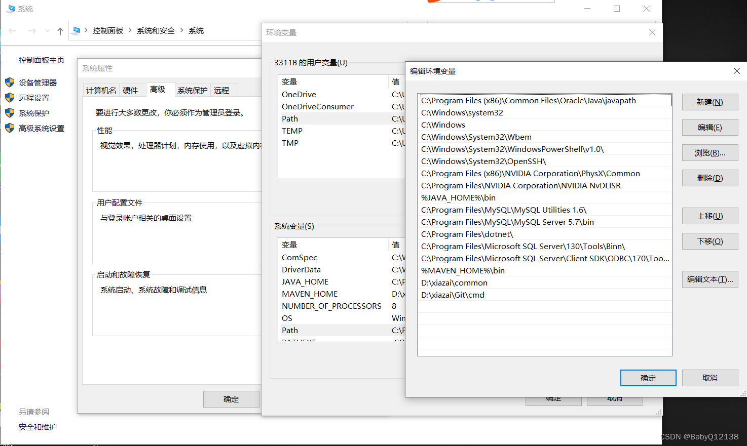The image size is (747, 446).
Task: Close the 编辑环境变量 dialog
Action: pyautogui.click(x=737, y=71)
